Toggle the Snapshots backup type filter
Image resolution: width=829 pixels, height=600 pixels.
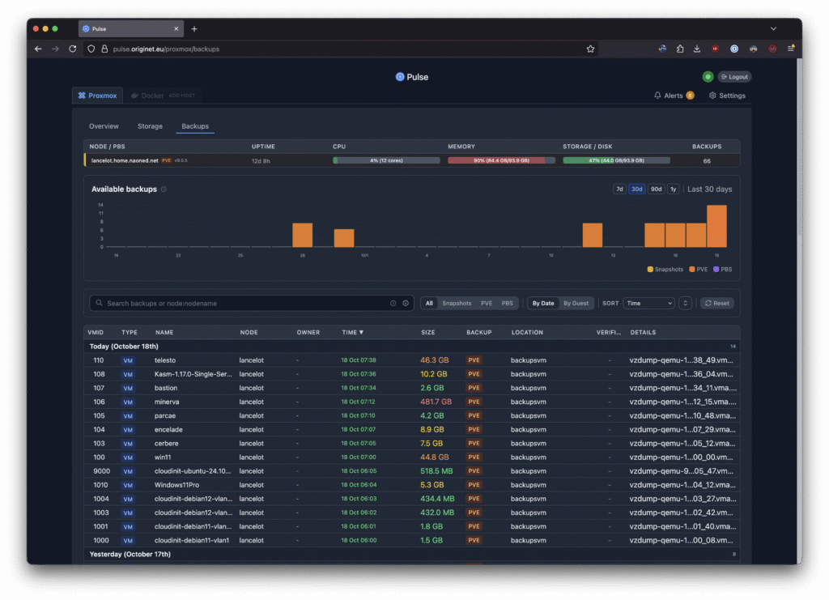click(x=457, y=303)
